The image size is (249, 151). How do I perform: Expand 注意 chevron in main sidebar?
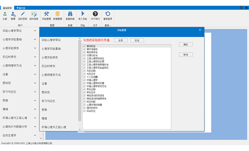[x=35, y=74]
